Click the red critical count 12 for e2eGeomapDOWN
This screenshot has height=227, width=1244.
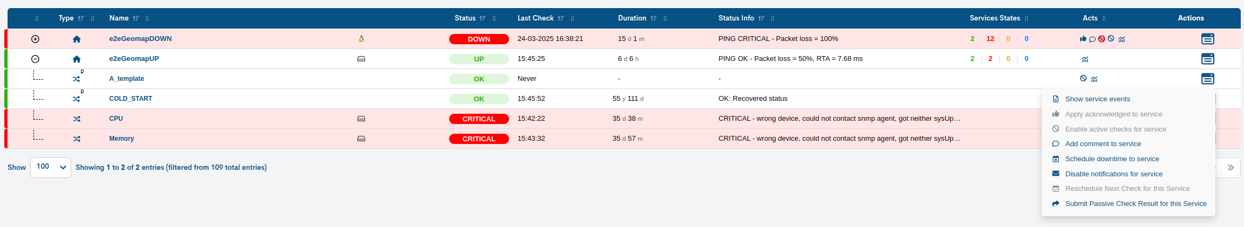990,39
